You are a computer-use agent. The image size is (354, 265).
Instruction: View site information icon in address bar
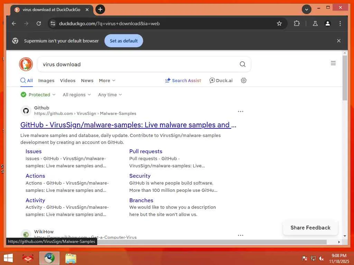point(53,23)
